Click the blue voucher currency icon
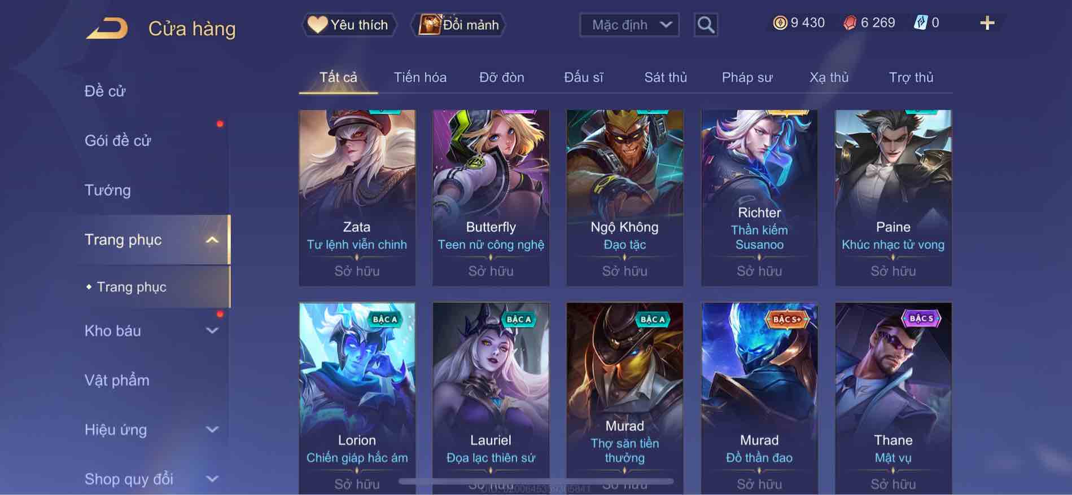Image resolution: width=1072 pixels, height=495 pixels. [x=920, y=23]
